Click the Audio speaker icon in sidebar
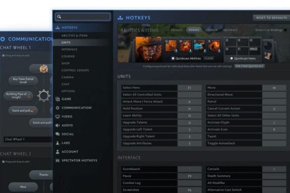Screen dimensions: 290x193 [58, 125]
